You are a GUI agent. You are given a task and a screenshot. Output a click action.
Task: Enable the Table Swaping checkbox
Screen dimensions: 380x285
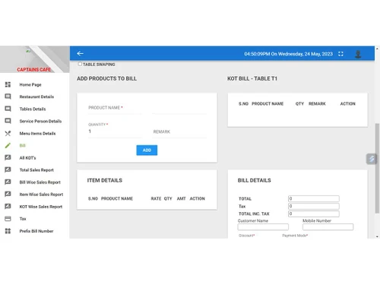tap(80, 64)
